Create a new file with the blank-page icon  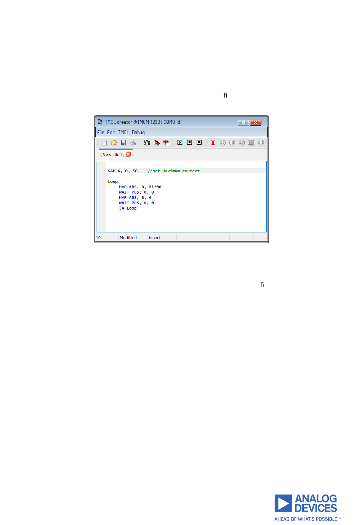click(x=104, y=142)
